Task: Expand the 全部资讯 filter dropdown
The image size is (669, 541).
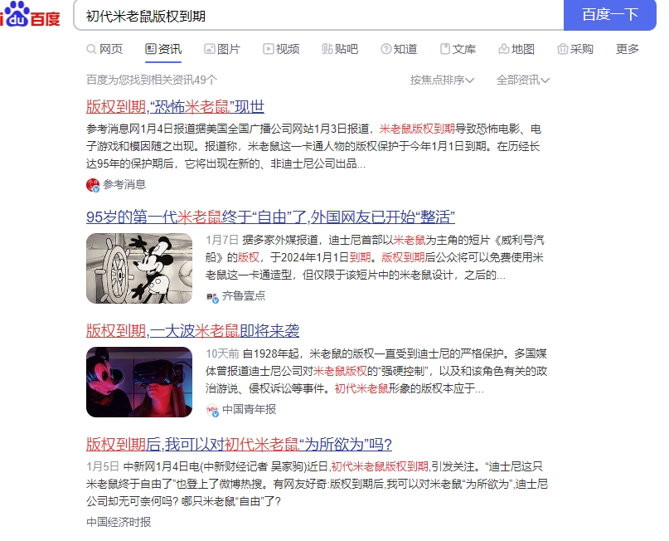Action: (522, 80)
